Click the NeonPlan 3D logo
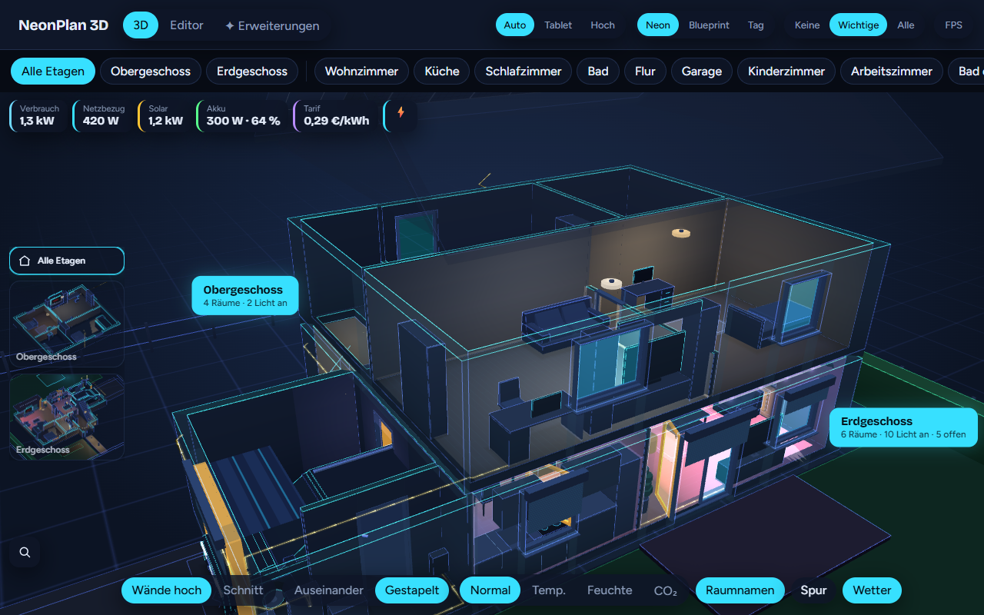This screenshot has height=615, width=984. [x=63, y=25]
